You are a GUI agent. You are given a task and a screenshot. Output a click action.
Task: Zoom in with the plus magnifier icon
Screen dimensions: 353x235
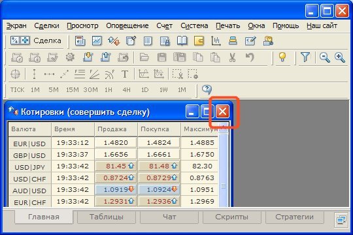click(339, 57)
